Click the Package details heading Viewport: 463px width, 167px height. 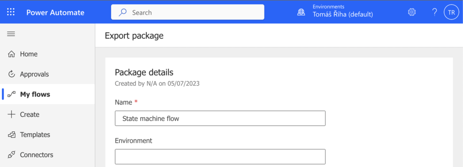[144, 72]
